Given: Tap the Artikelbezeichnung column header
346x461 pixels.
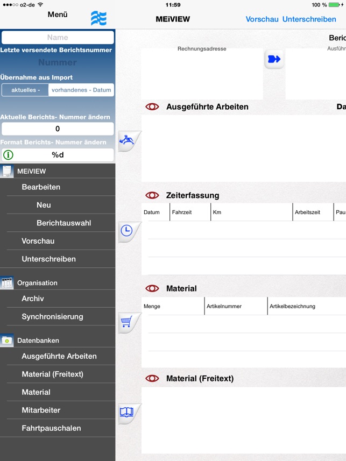Looking at the screenshot, I should pos(307,306).
